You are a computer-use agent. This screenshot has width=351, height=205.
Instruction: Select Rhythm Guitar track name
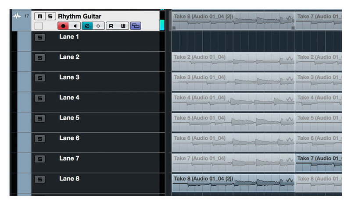79,16
